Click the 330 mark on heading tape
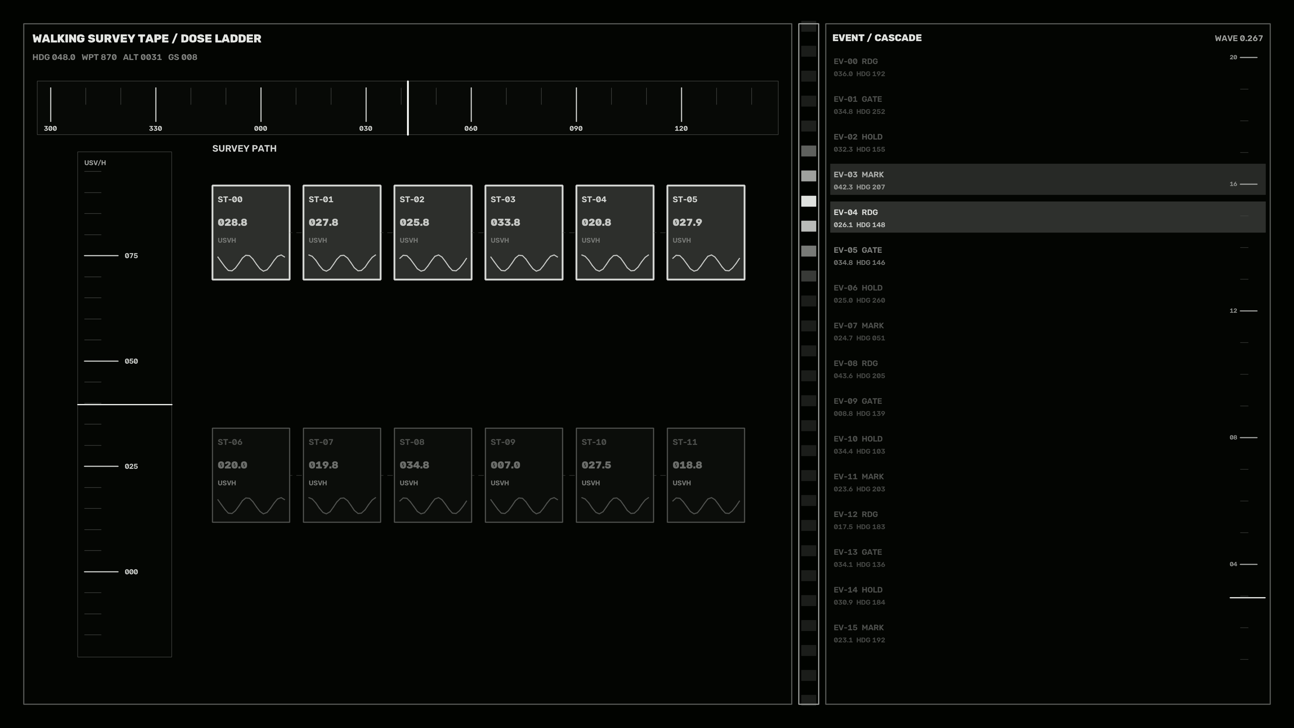Image resolution: width=1294 pixels, height=728 pixels. tap(156, 109)
